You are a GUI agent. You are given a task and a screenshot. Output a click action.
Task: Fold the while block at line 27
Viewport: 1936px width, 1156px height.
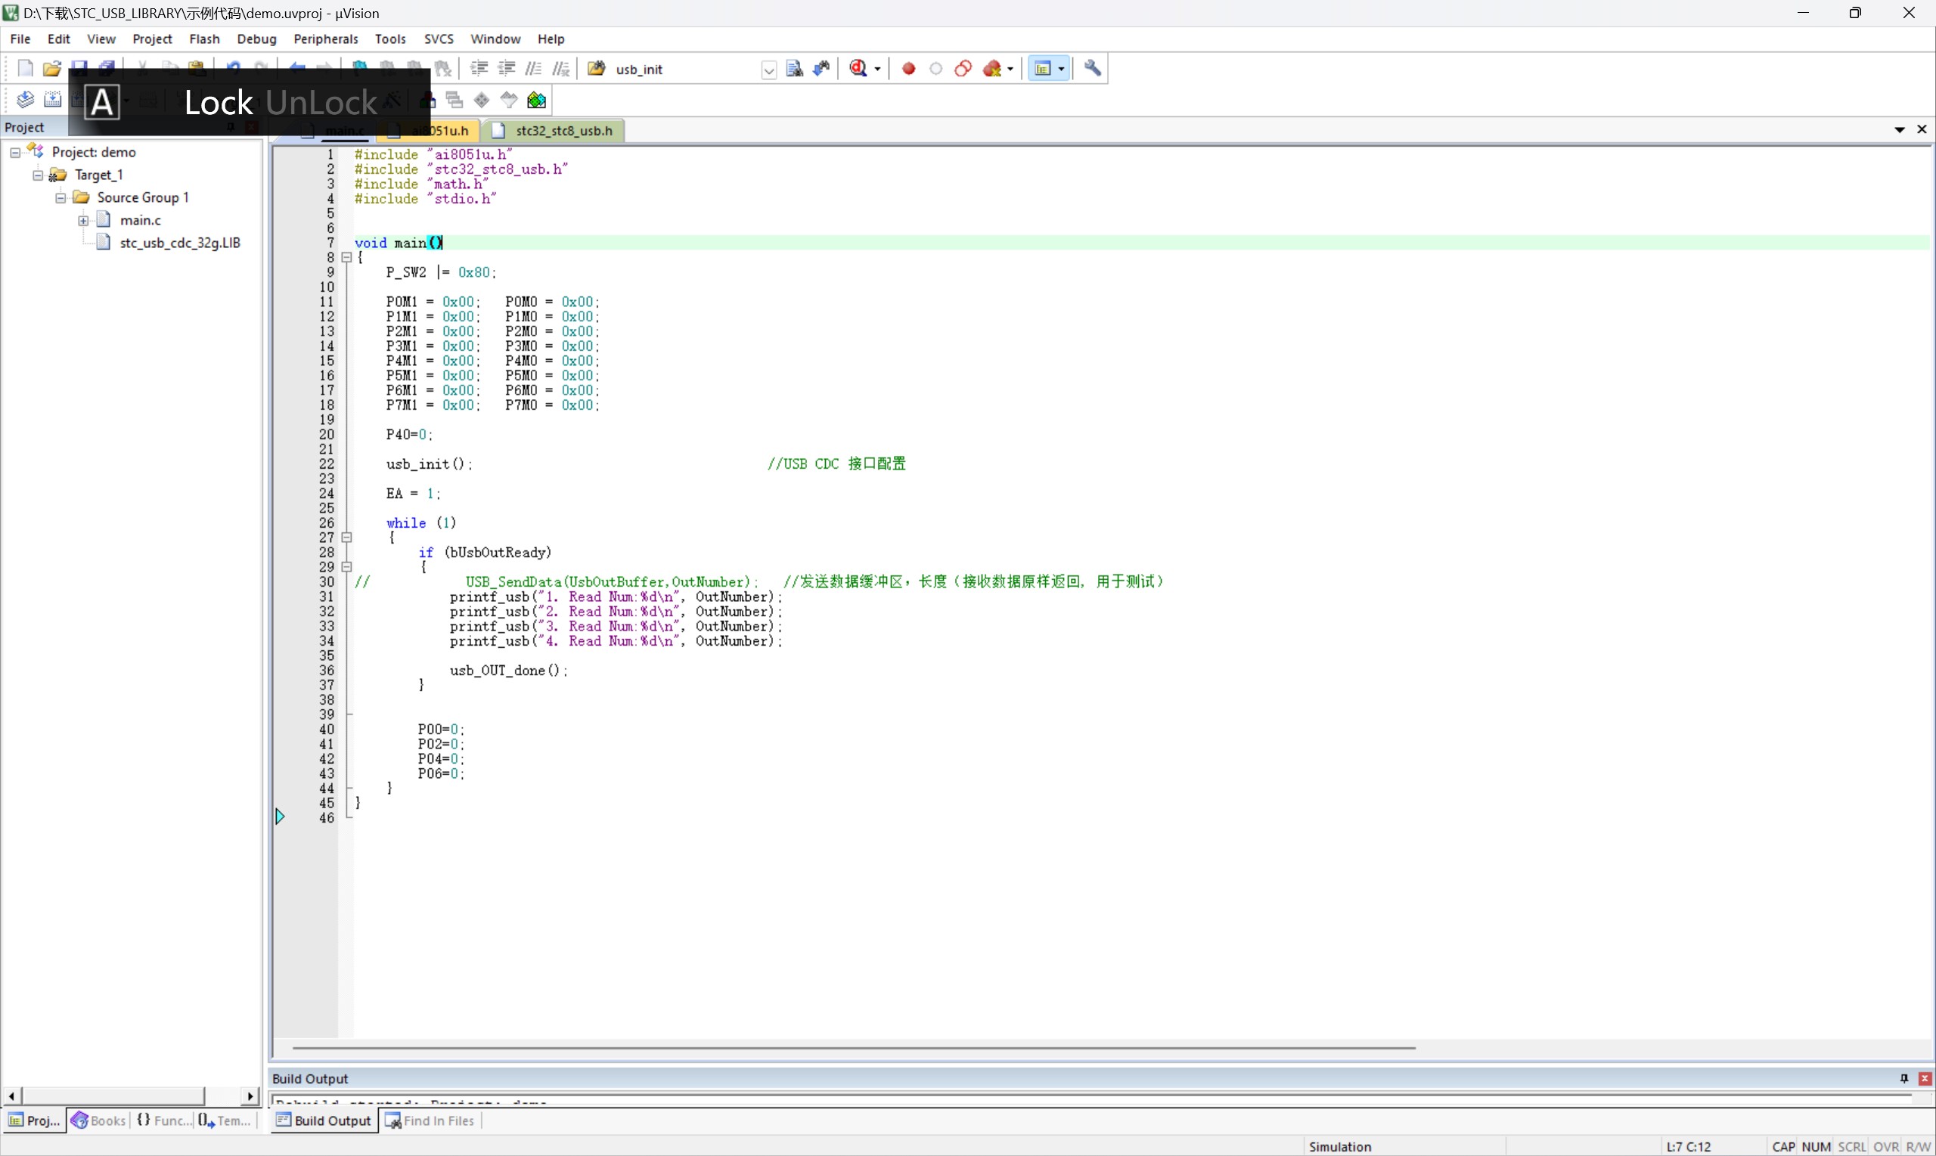346,538
